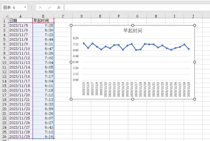Select column B header
Viewport: 210px width, 141px height.
43,16
